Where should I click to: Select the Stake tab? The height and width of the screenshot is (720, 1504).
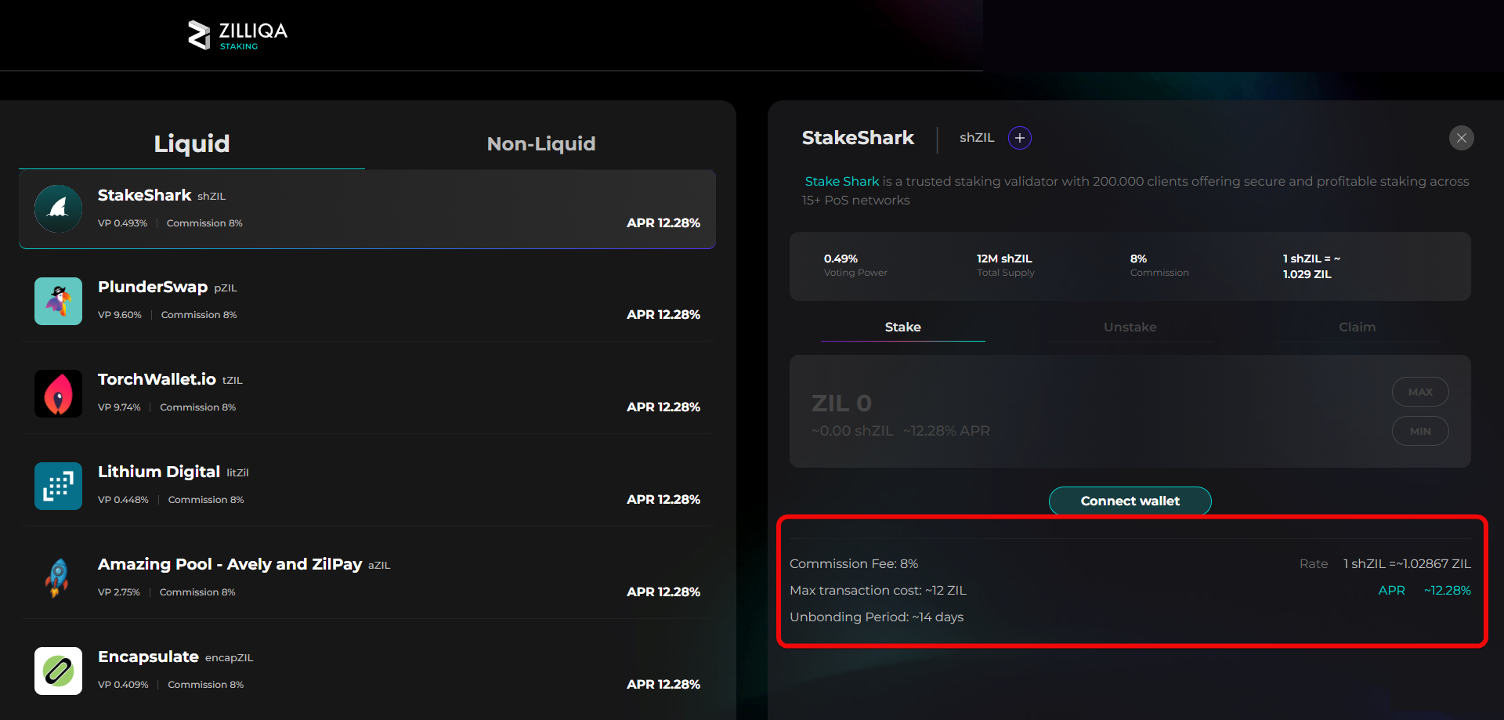(x=902, y=327)
